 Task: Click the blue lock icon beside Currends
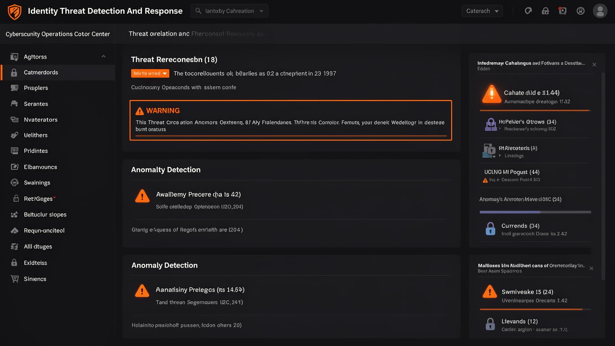(x=490, y=229)
